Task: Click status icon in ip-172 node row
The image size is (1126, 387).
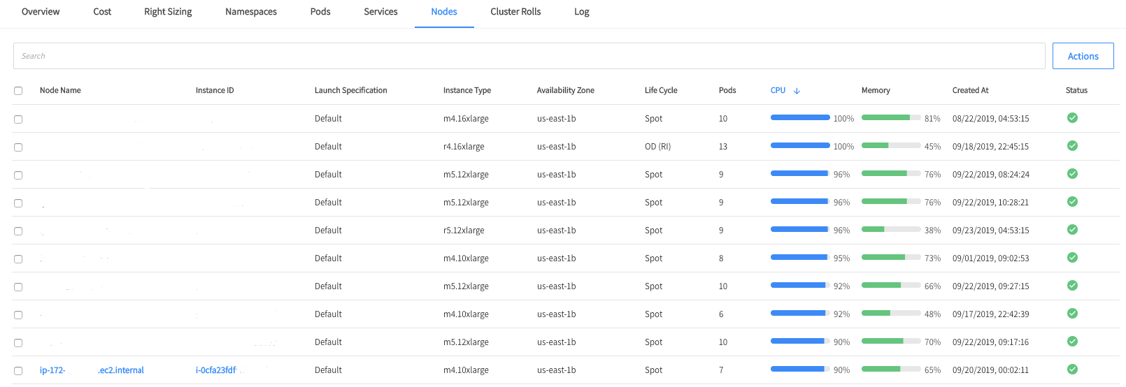Action: (1071, 370)
